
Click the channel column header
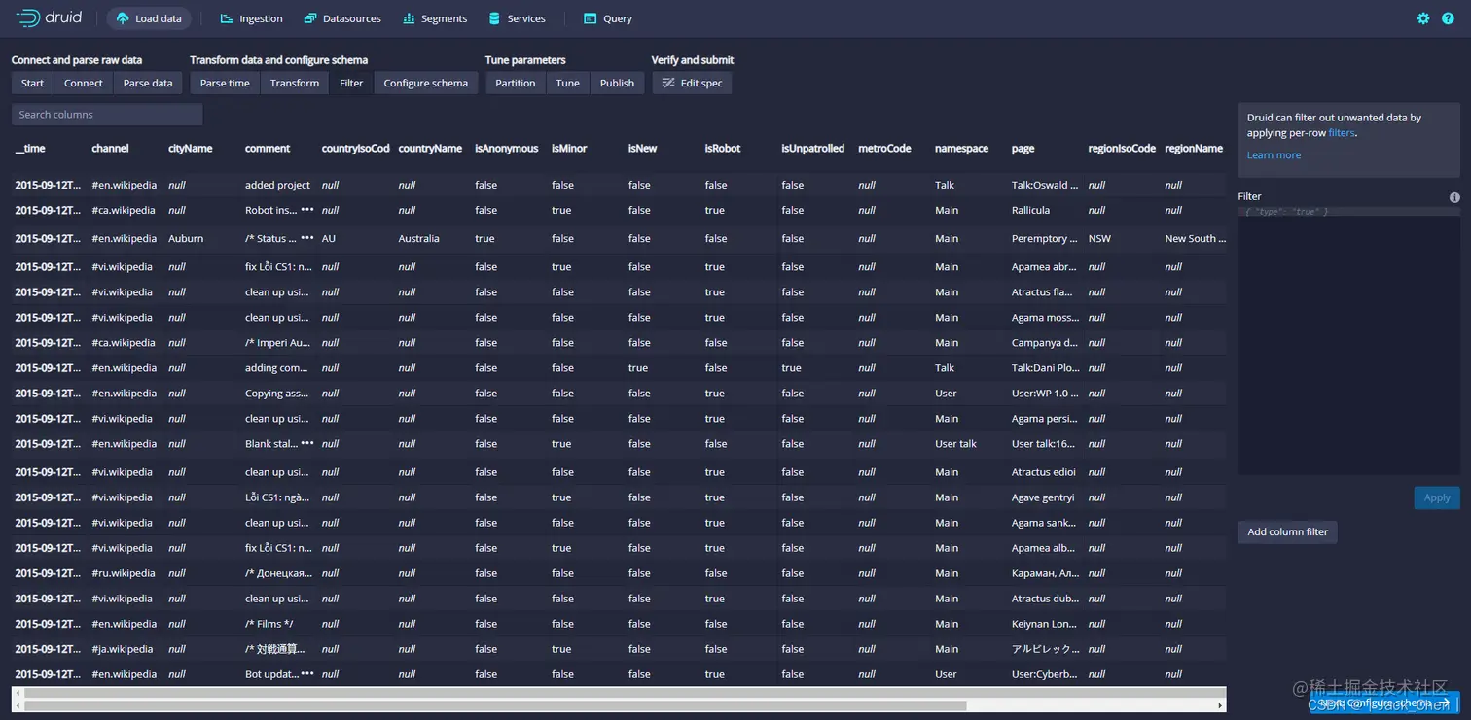coord(110,149)
